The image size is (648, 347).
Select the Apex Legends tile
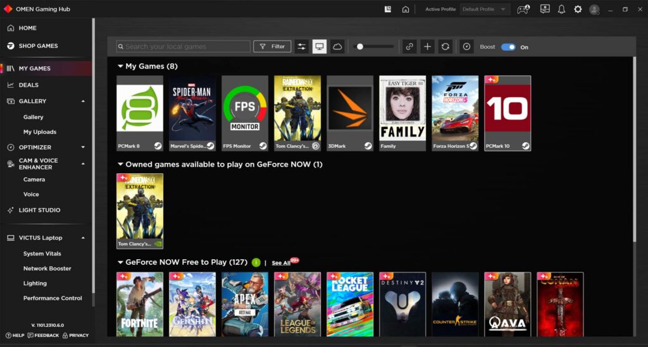coord(245,305)
